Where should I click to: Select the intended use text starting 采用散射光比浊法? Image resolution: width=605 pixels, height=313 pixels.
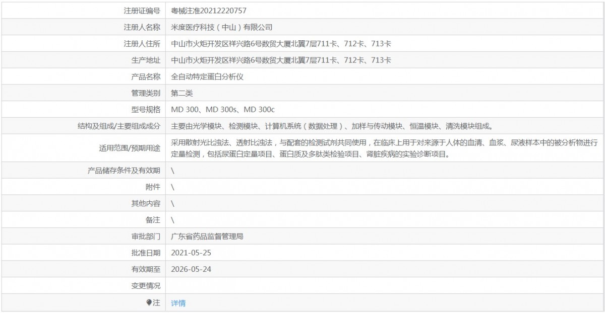click(385, 148)
